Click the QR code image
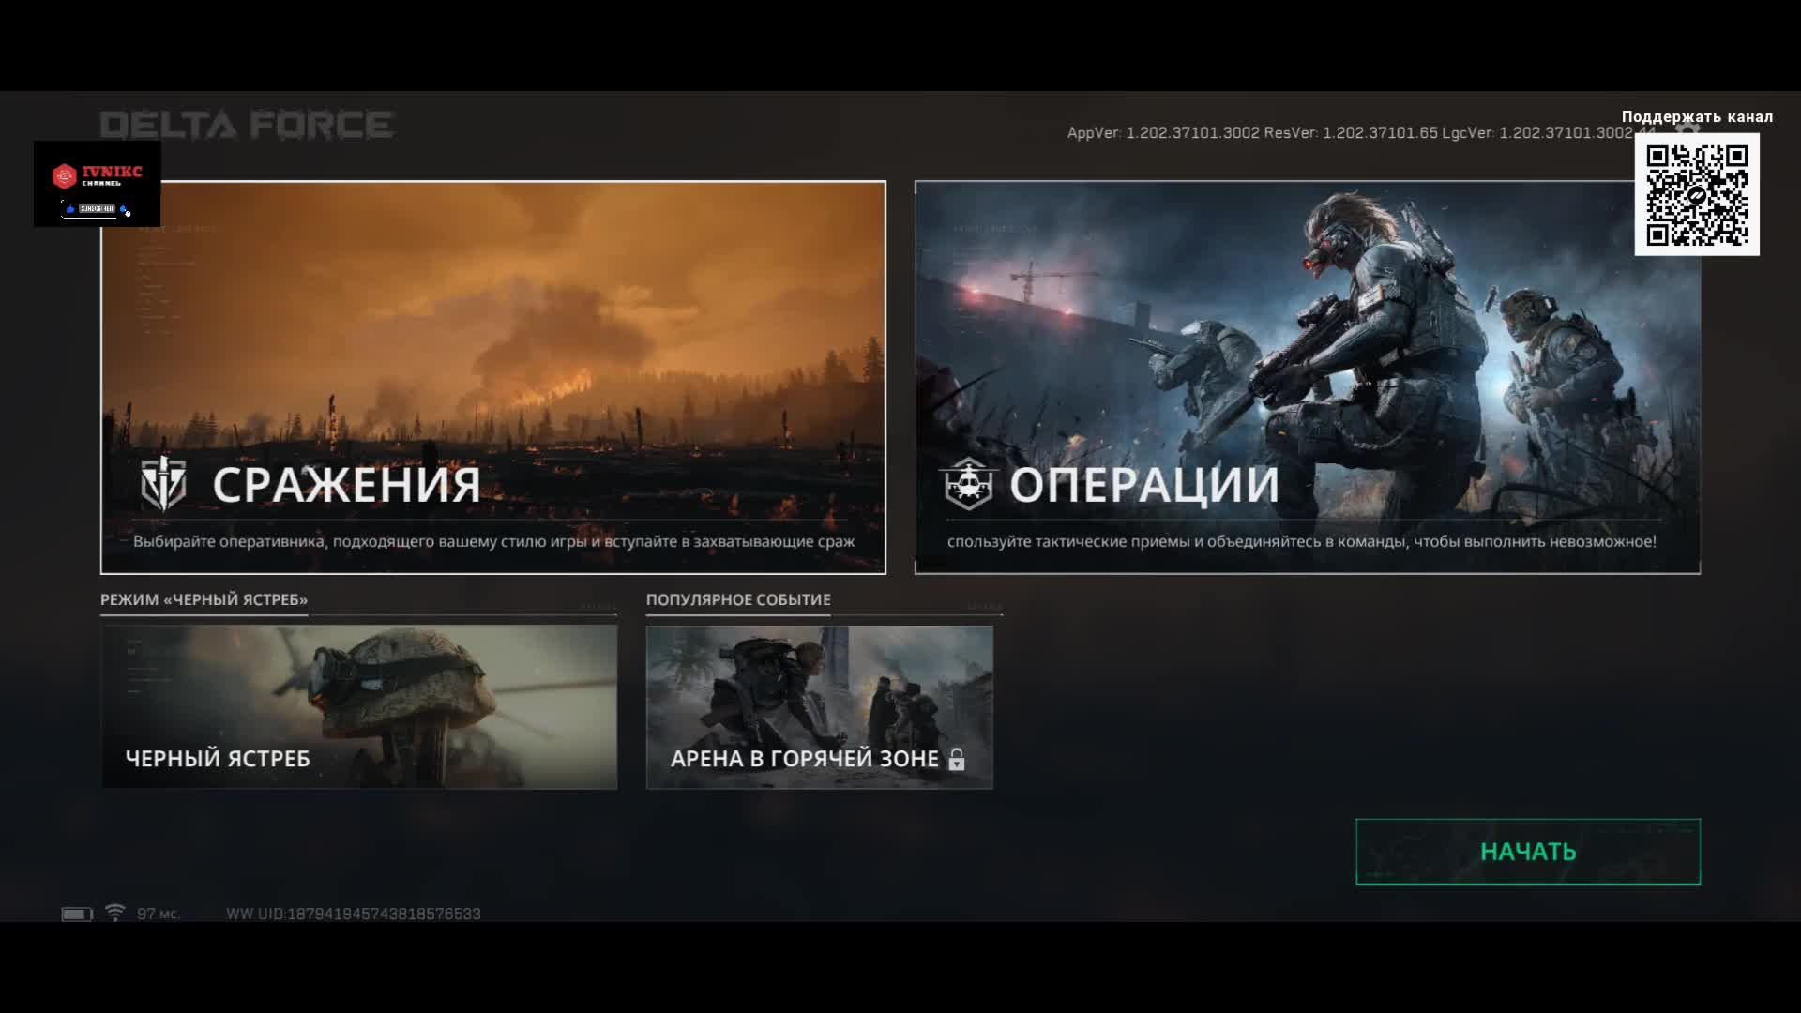This screenshot has height=1013, width=1801. pyautogui.click(x=1697, y=195)
